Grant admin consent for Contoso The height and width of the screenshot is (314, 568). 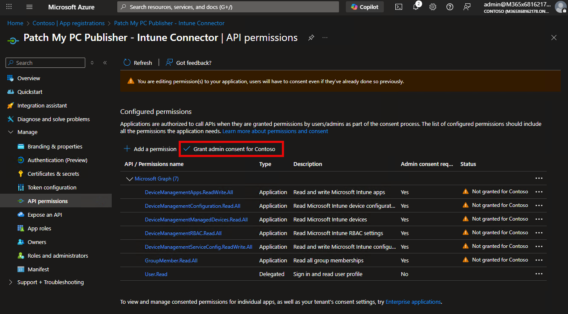click(231, 149)
